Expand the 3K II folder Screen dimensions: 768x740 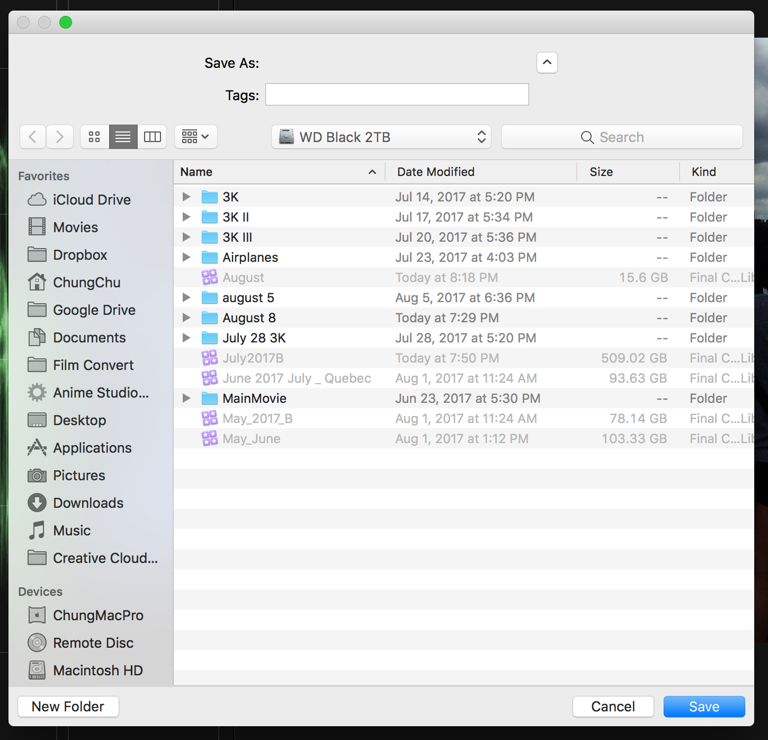coord(186,217)
